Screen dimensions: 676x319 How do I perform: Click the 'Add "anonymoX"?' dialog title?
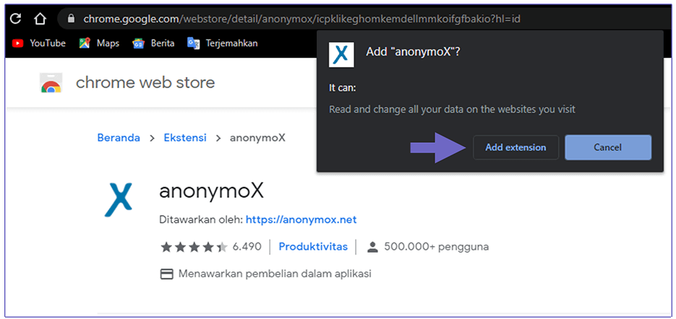(413, 52)
